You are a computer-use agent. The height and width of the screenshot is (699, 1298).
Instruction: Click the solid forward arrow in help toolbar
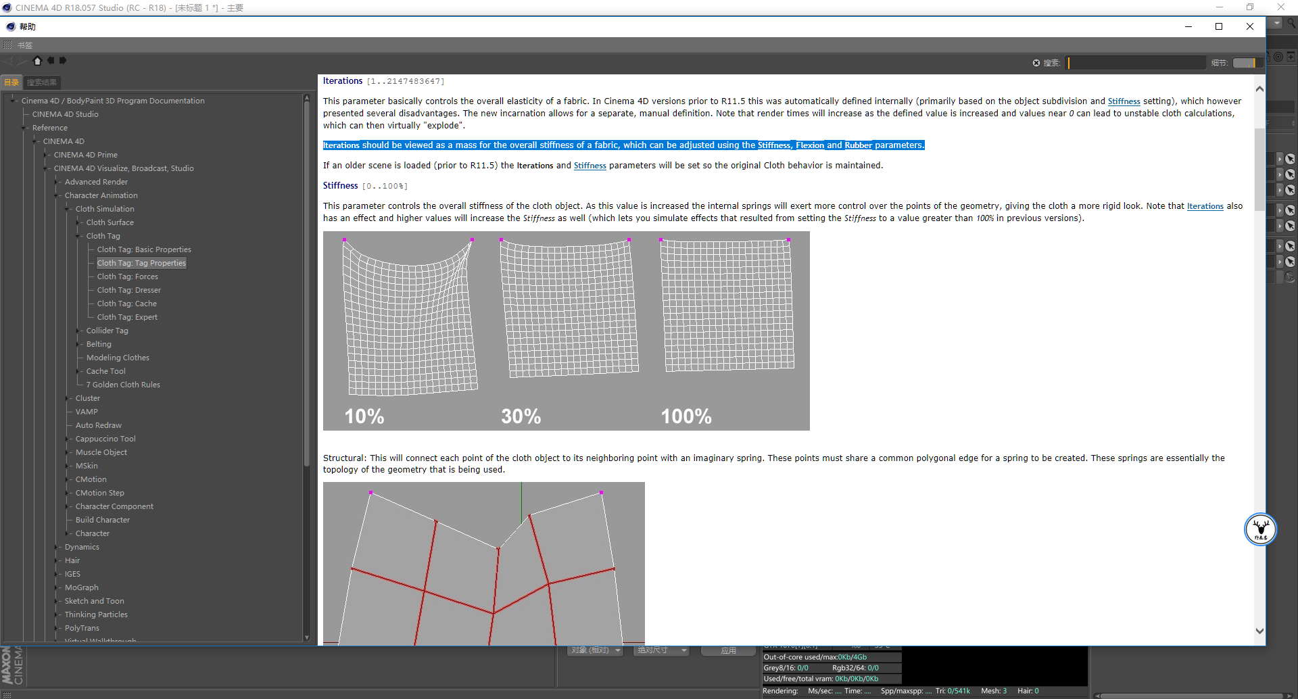coord(63,60)
